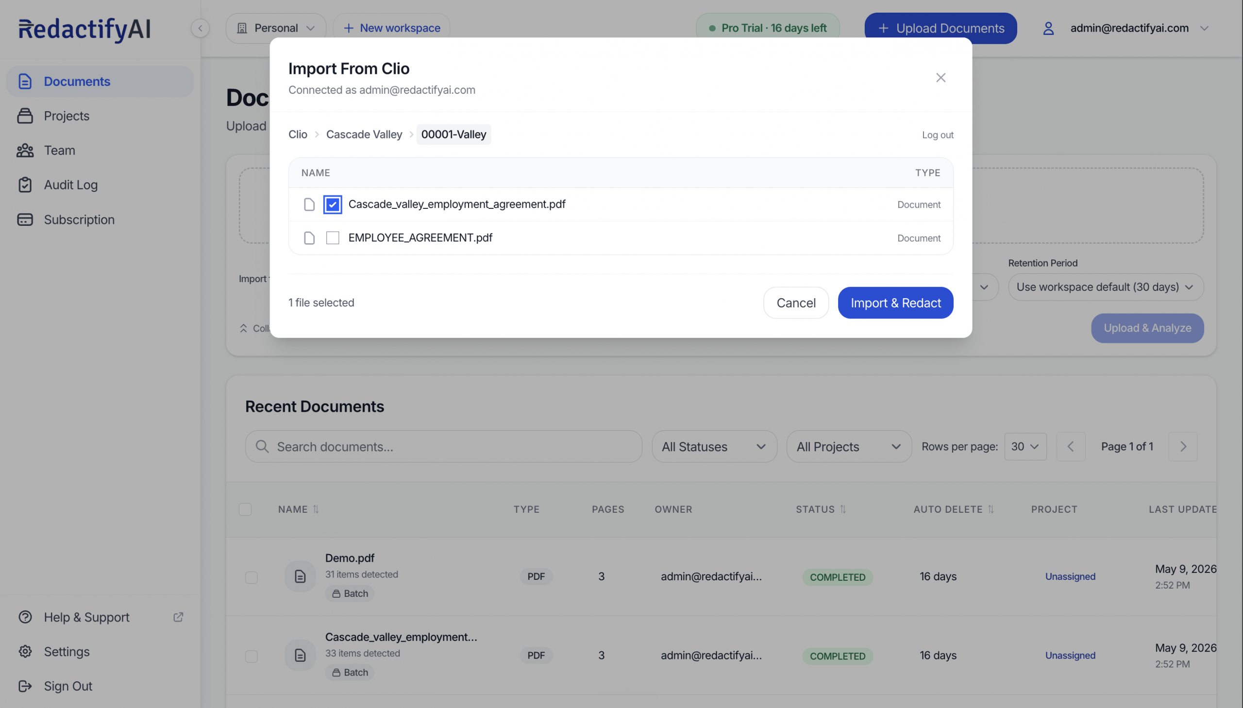This screenshot has height=708, width=1243.
Task: Click Unassigned project for Demo.pdf
Action: pyautogui.click(x=1070, y=576)
